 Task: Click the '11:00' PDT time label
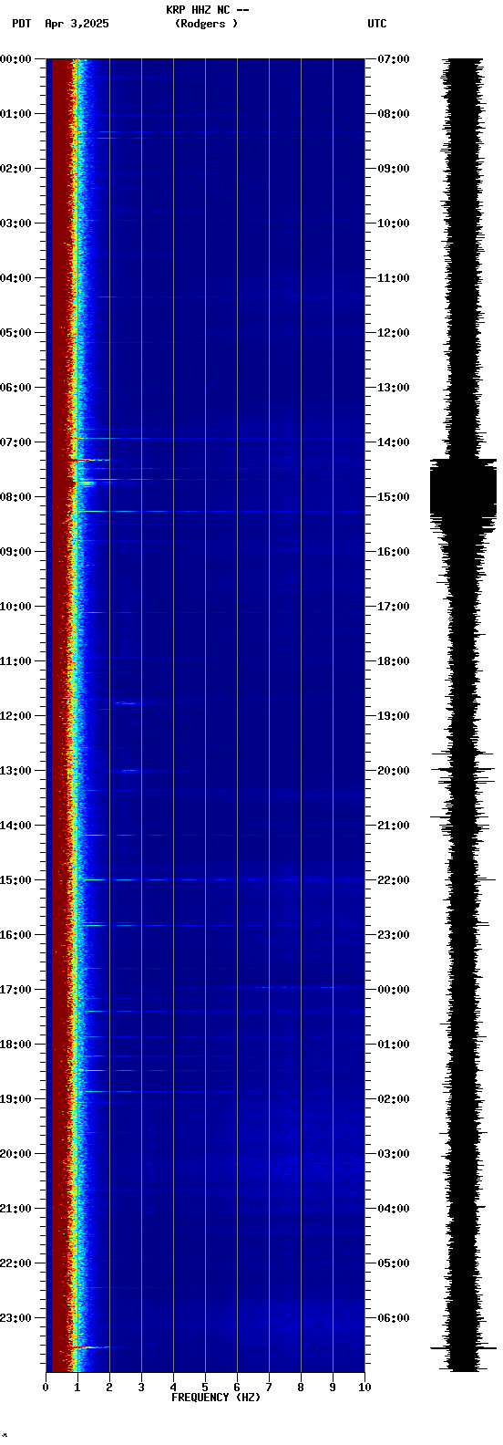point(15,661)
